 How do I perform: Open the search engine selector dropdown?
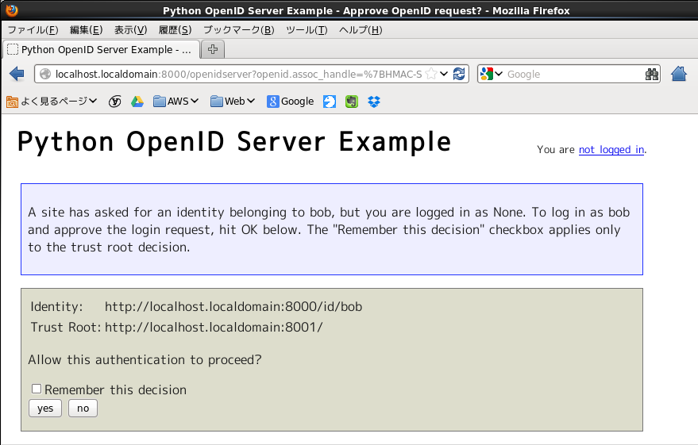492,74
